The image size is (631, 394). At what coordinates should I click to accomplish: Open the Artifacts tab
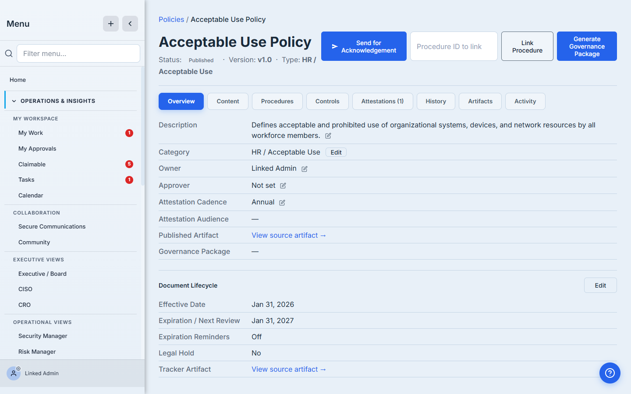coord(480,101)
